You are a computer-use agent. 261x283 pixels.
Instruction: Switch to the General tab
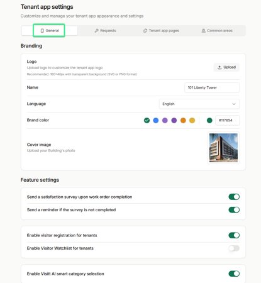tap(49, 31)
